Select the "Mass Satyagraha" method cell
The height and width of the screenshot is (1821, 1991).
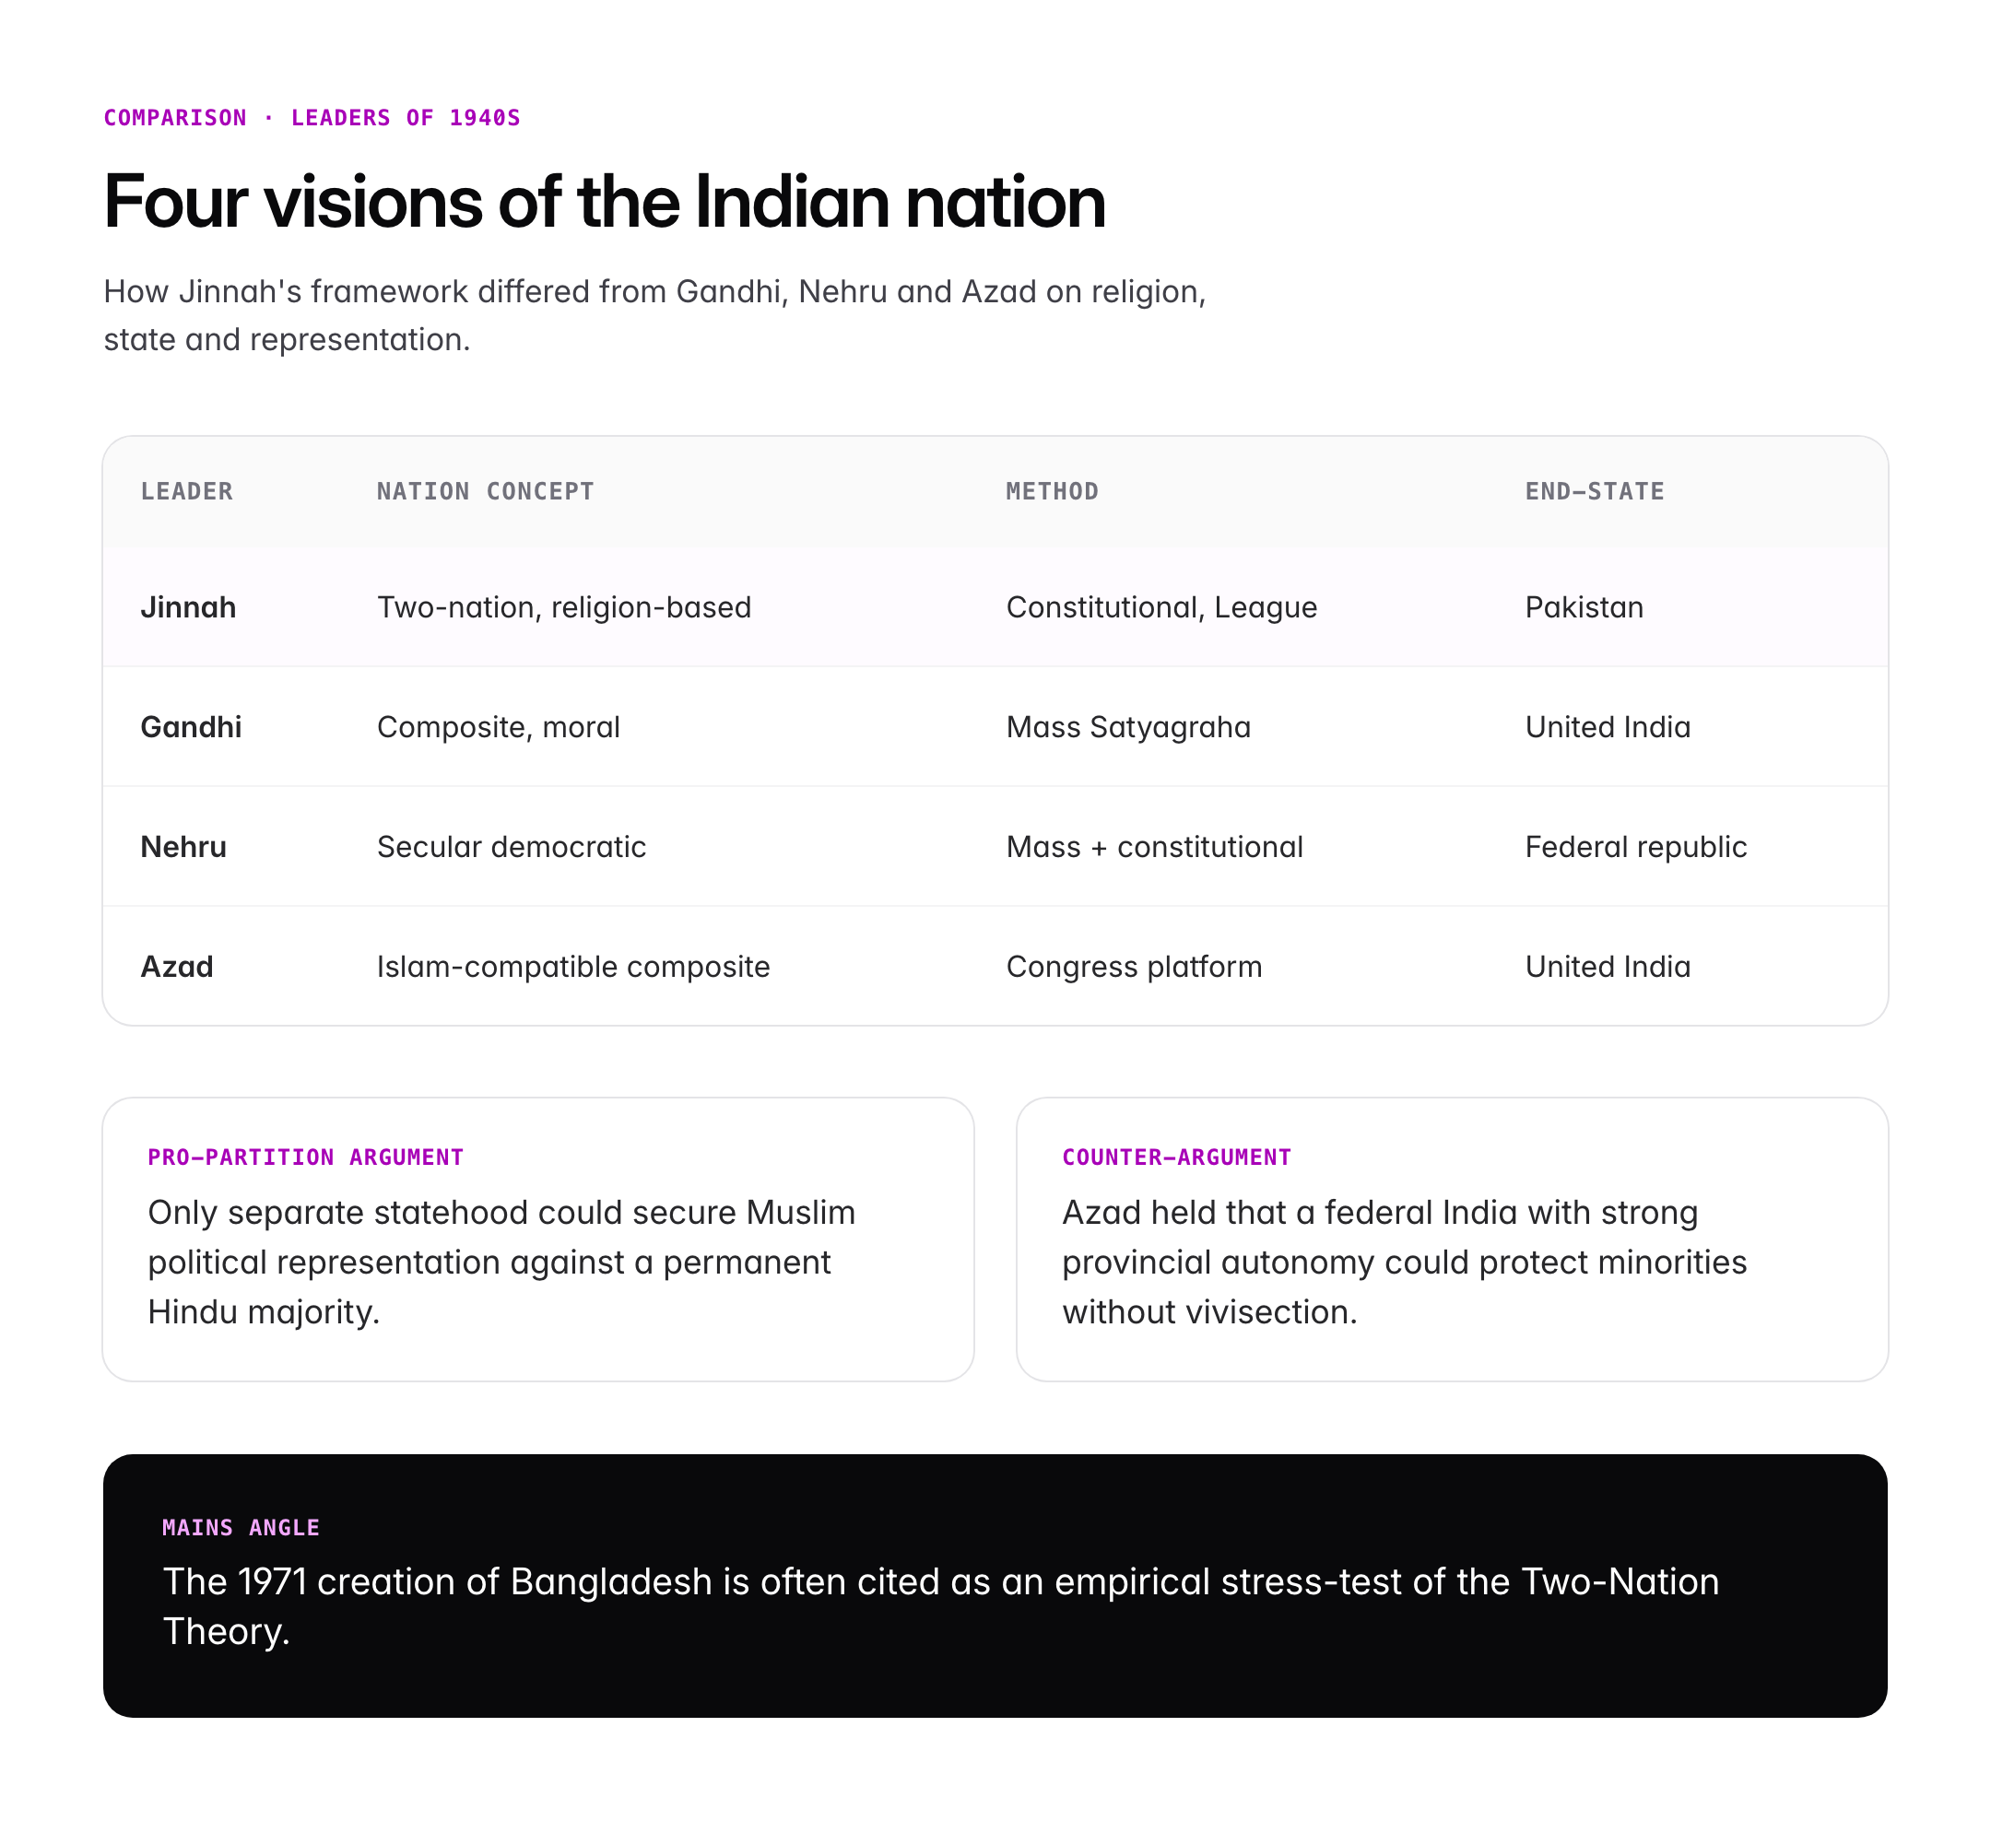tap(1128, 727)
